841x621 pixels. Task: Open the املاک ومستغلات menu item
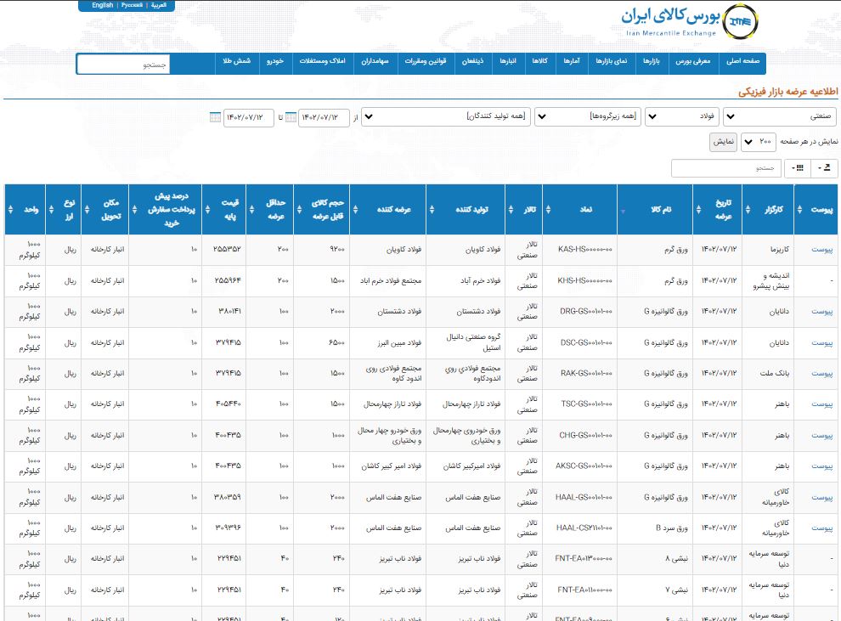[322, 61]
